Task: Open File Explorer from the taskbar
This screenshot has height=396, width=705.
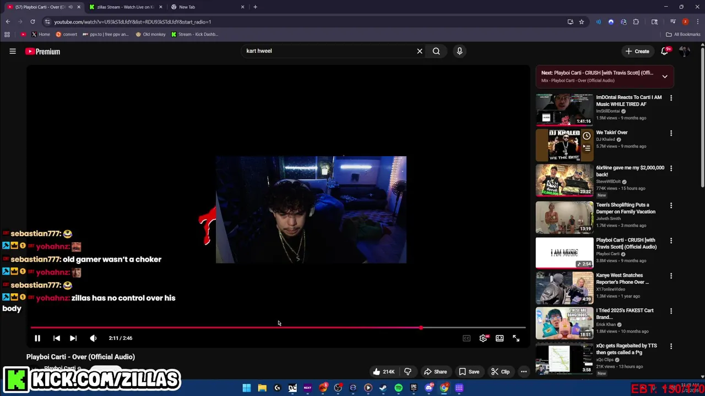Action: coord(262,388)
